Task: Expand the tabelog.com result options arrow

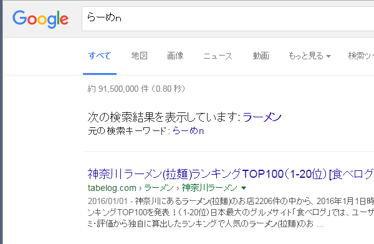Action: (244, 188)
